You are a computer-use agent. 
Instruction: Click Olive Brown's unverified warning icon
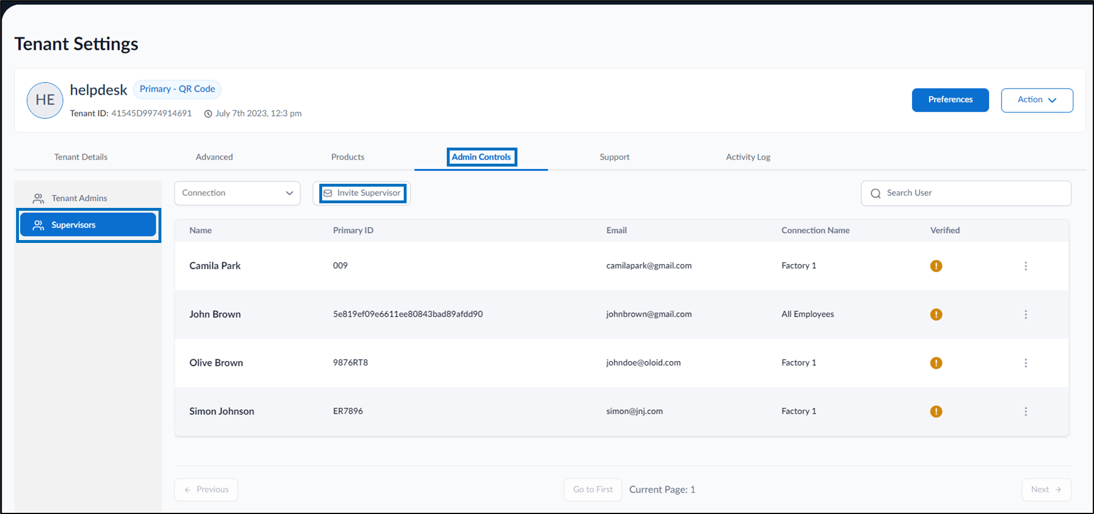point(936,363)
